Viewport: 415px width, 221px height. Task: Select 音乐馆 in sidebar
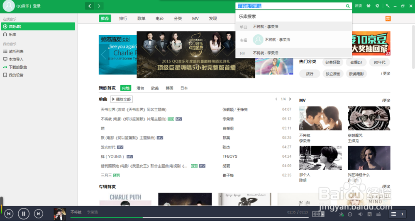pyautogui.click(x=38, y=26)
